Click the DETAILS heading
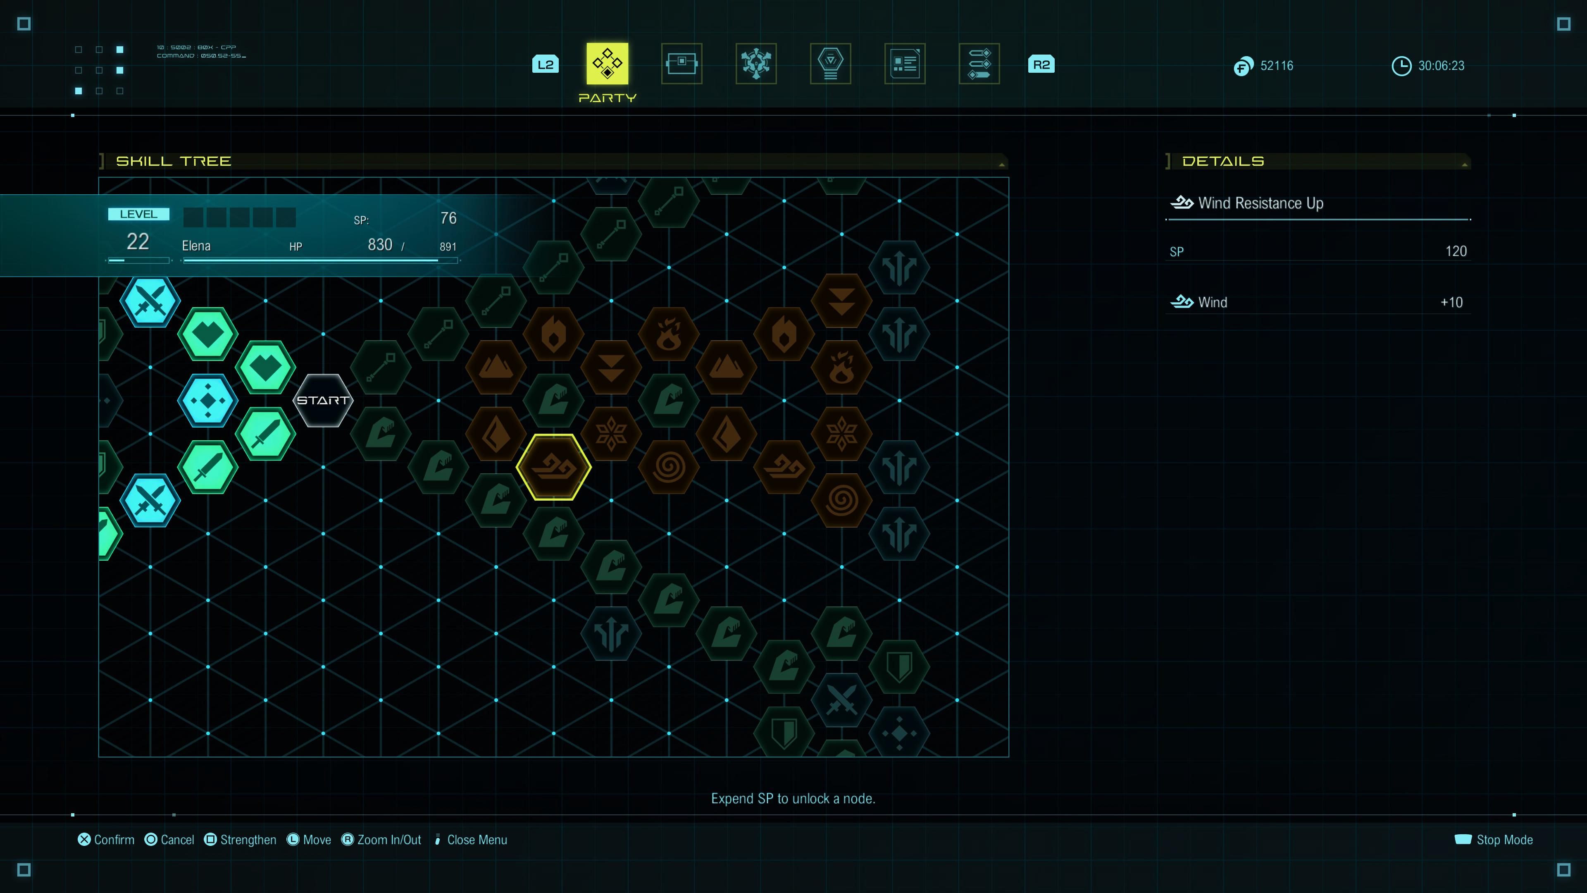The image size is (1587, 893). pyautogui.click(x=1223, y=161)
